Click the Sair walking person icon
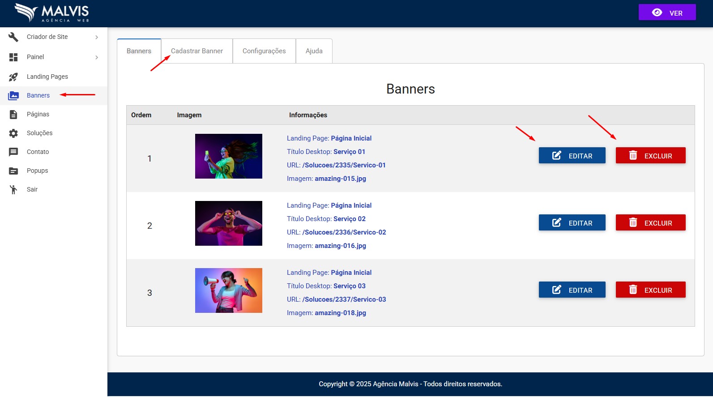Image resolution: width=713 pixels, height=397 pixels. pos(13,190)
